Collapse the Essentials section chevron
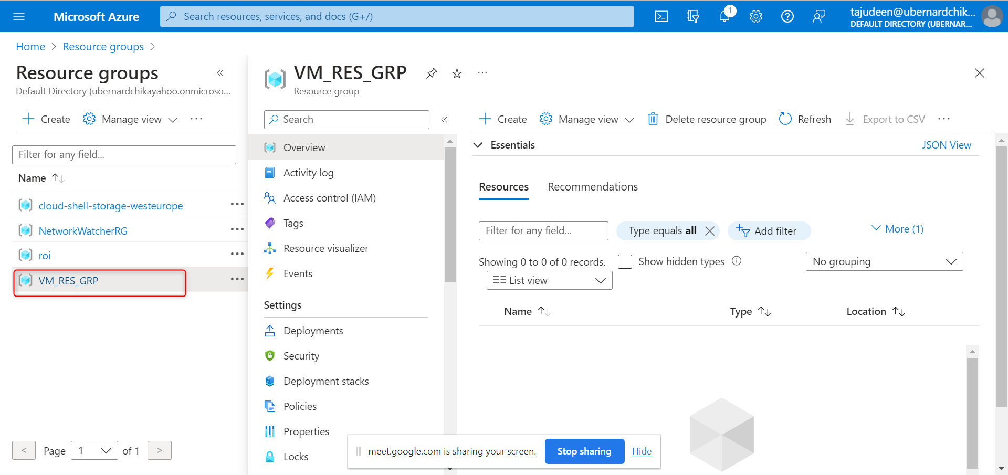This screenshot has width=1008, height=475. coord(478,145)
